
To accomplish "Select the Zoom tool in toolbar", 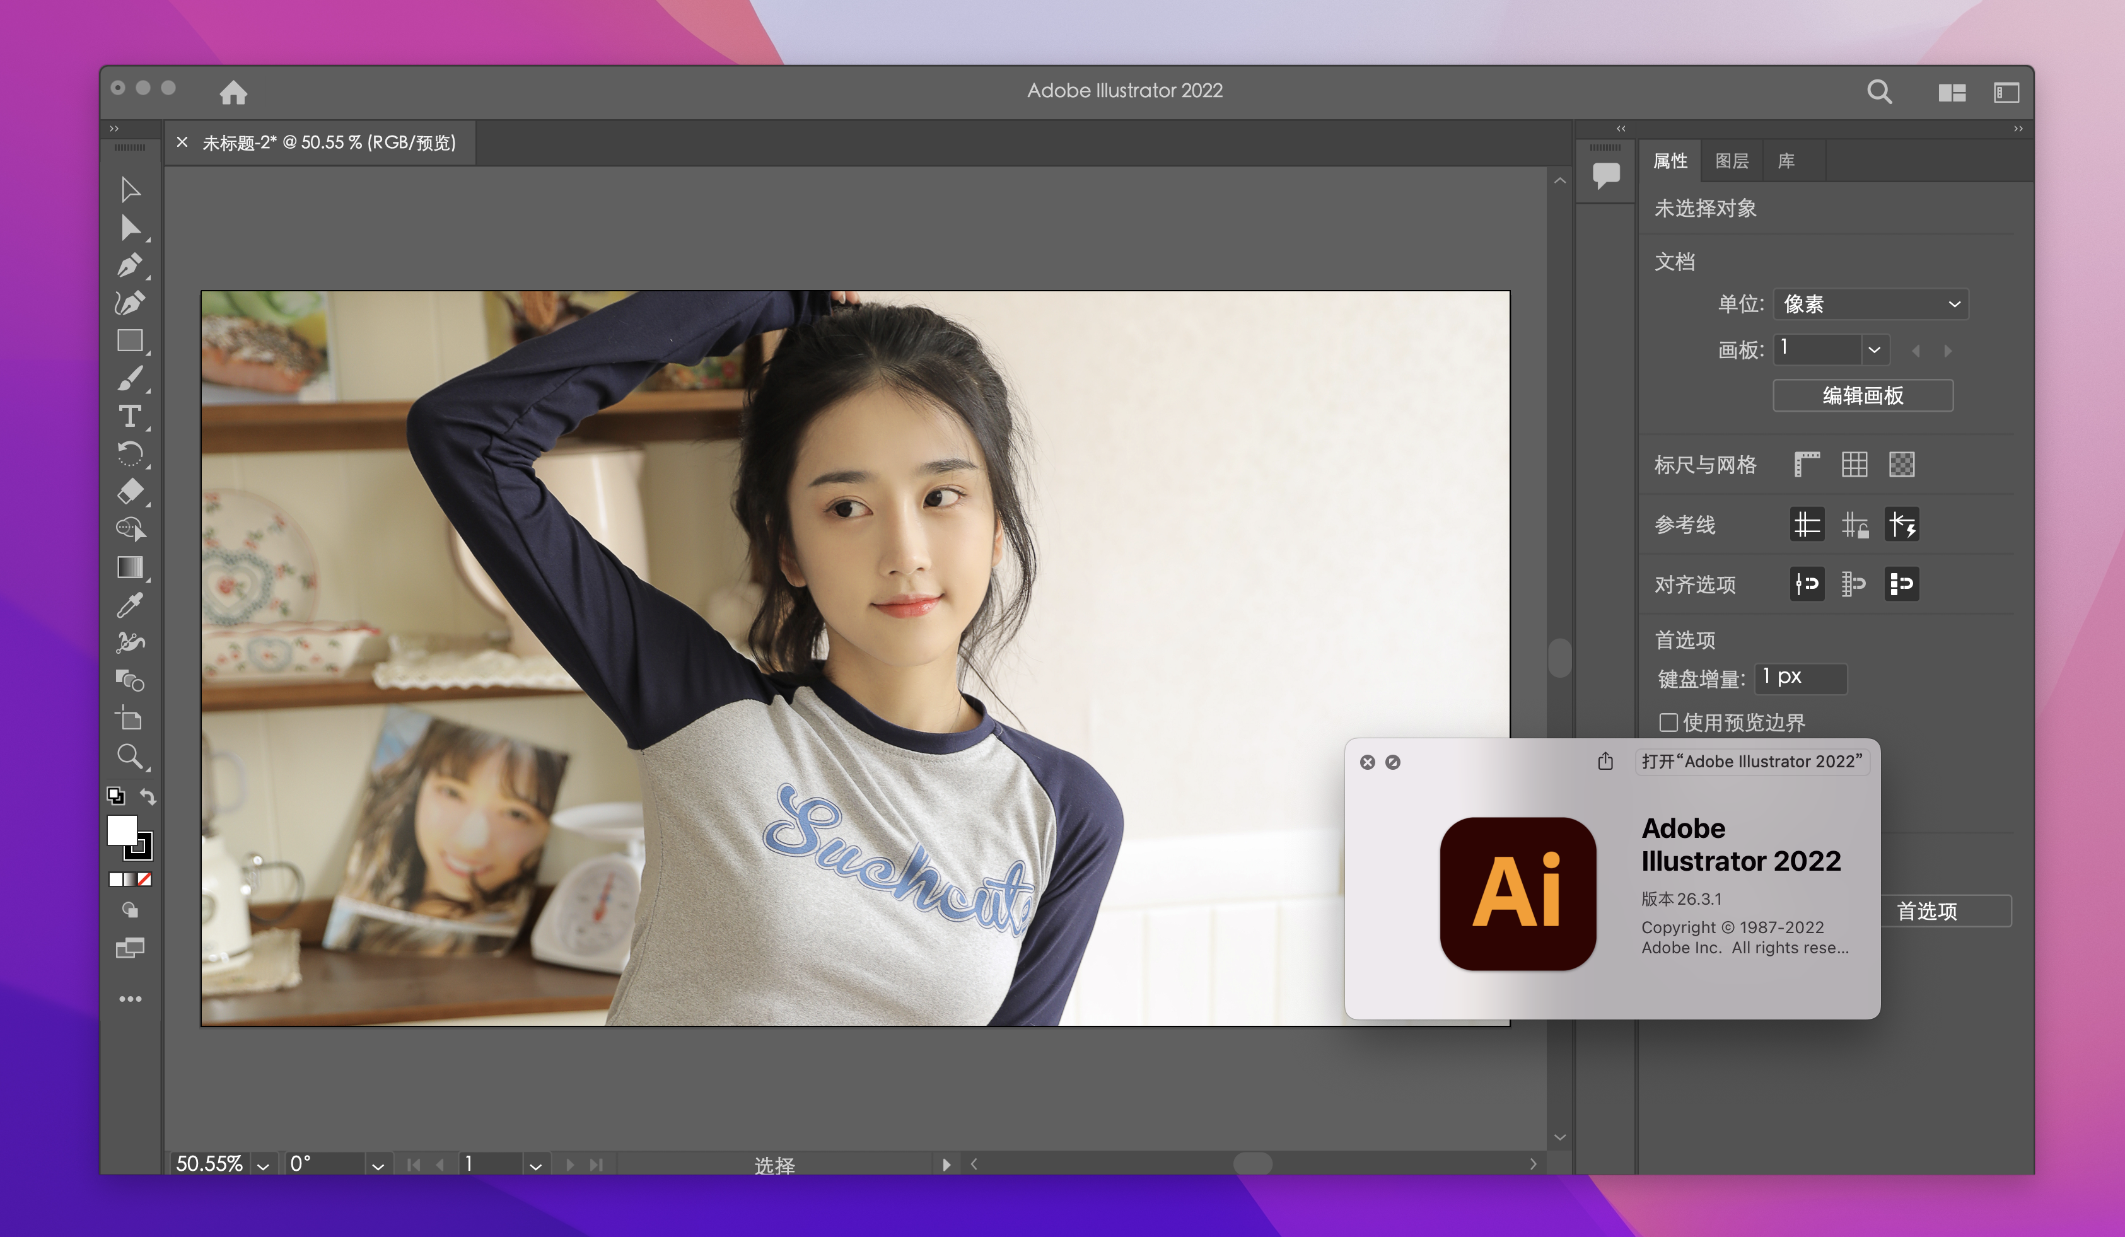I will coord(129,757).
